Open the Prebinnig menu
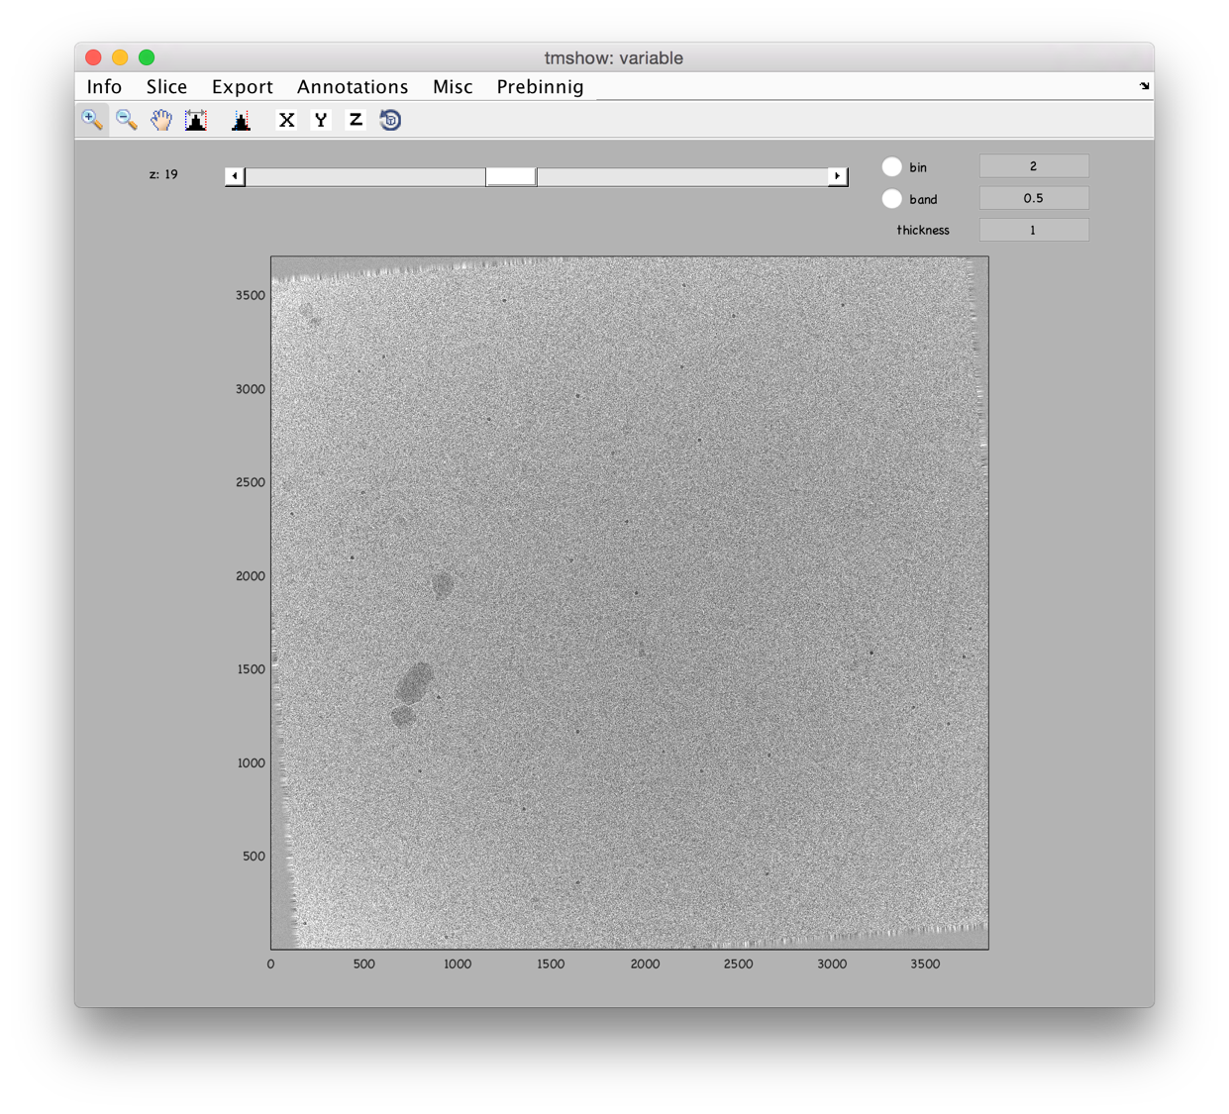 click(540, 87)
